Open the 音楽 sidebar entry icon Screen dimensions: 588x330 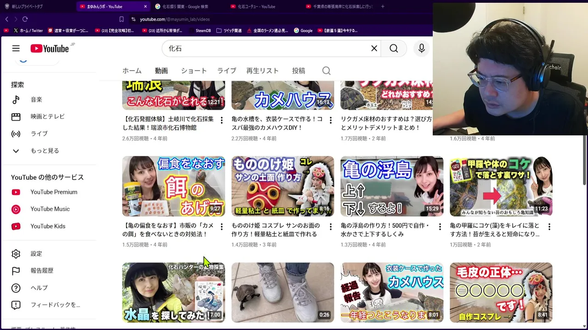click(16, 99)
